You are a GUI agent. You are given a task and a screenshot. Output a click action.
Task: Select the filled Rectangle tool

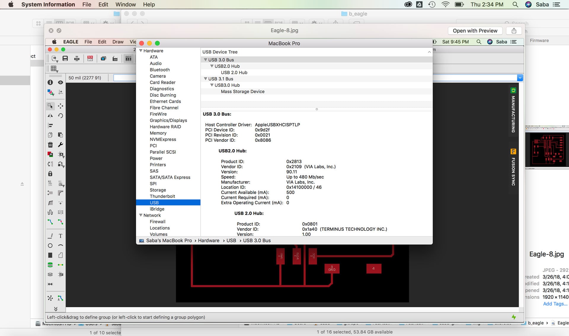(50, 255)
